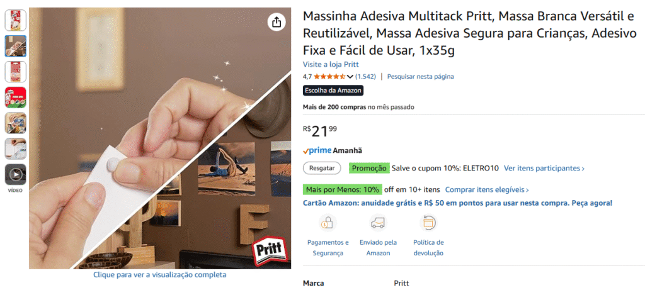Click Pesquisar nesta página link

point(420,76)
